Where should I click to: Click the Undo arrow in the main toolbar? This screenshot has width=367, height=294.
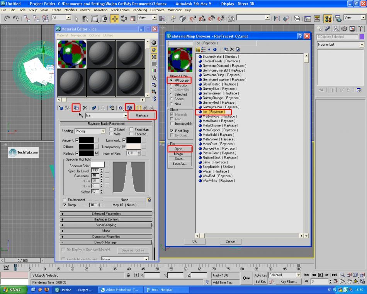[x=7, y=18]
